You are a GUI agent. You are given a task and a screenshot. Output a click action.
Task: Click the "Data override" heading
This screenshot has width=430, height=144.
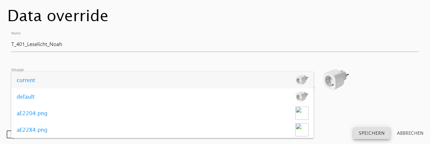pos(58,16)
